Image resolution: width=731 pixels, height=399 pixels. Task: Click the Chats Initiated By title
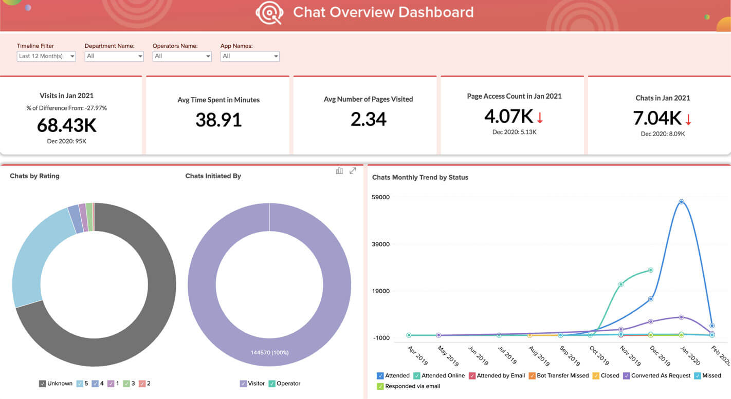point(213,176)
